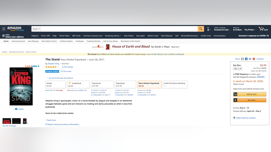Image resolution: width=271 pixels, height=152 pixels.
Task: Click 37 Used from $23.19 link
Action: coord(99,90)
